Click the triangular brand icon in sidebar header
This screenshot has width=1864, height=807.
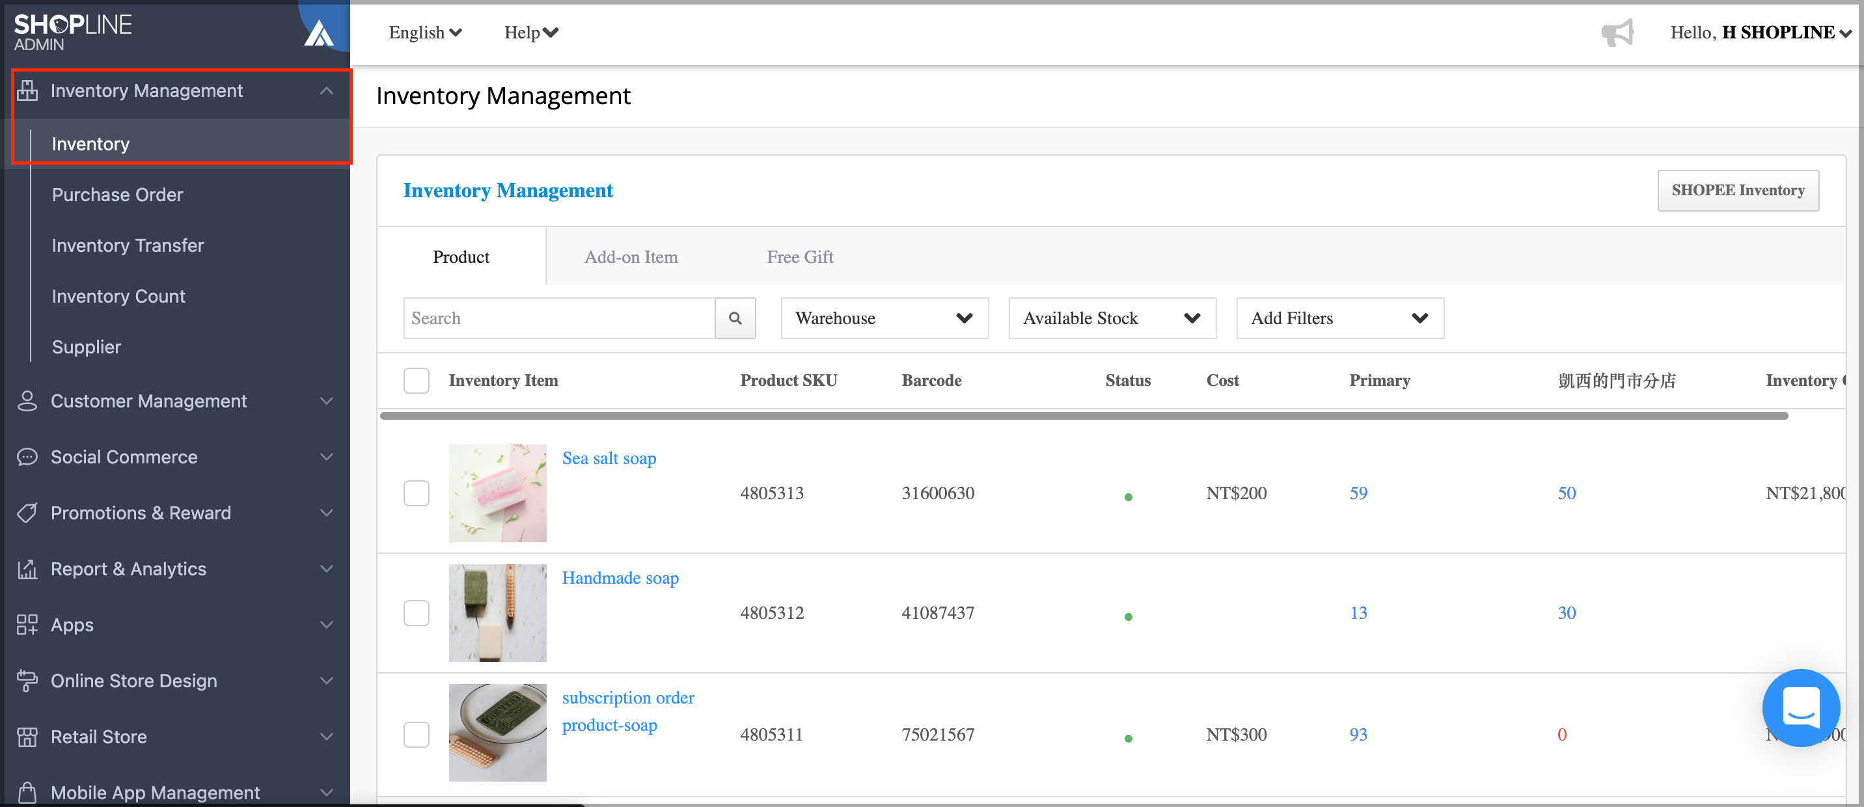pyautogui.click(x=318, y=33)
